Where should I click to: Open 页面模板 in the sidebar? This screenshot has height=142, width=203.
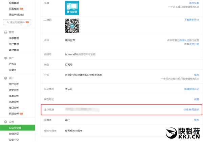[x=14, y=9]
